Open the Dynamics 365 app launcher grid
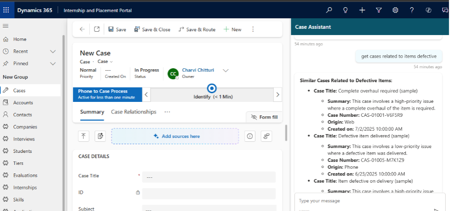Screen dimensions: 450x211 [x=6, y=10]
